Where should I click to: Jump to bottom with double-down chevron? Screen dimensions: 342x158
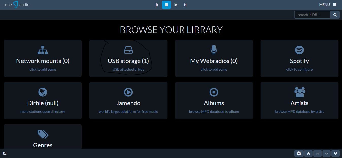tap(335, 153)
